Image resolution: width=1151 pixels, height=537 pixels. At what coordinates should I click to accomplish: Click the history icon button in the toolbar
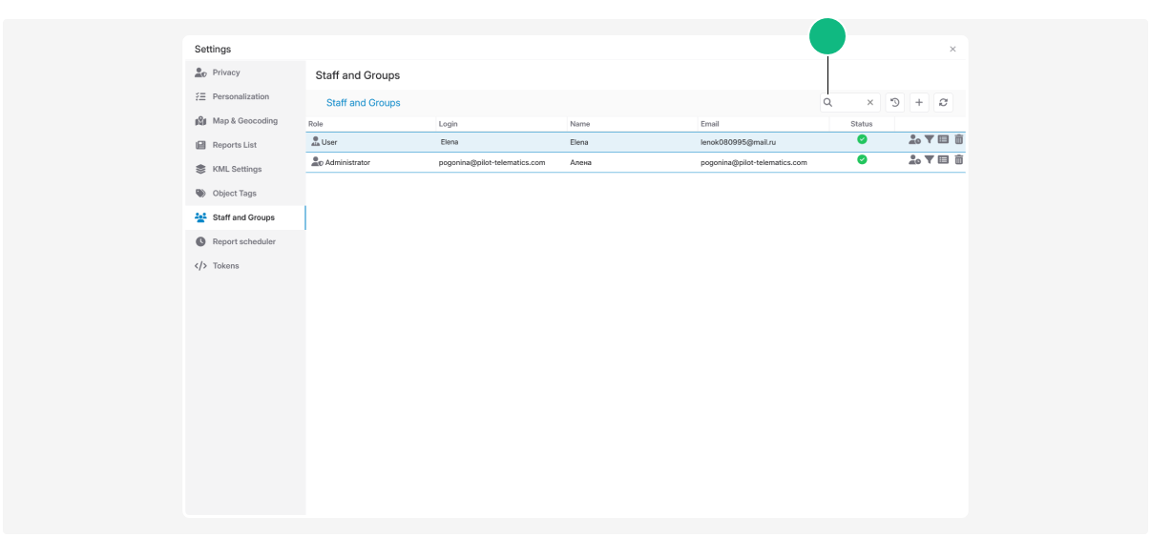click(x=895, y=103)
